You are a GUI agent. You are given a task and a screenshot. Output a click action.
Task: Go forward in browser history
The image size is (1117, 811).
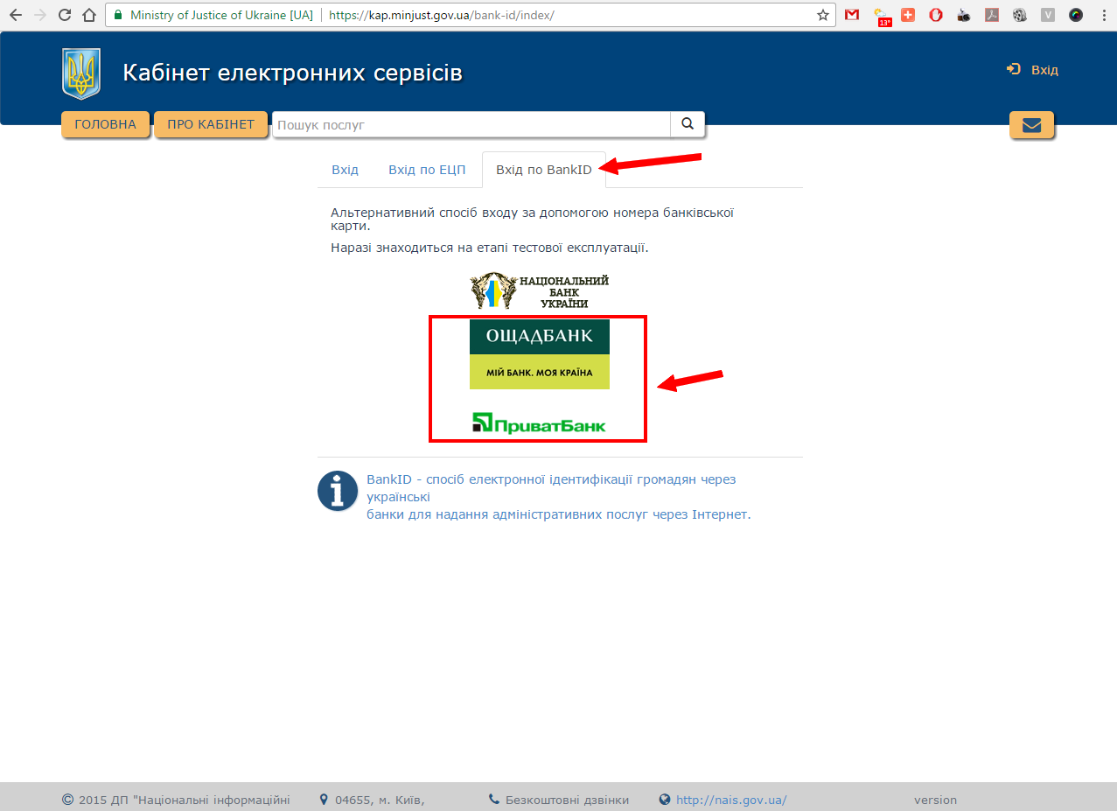[x=40, y=15]
